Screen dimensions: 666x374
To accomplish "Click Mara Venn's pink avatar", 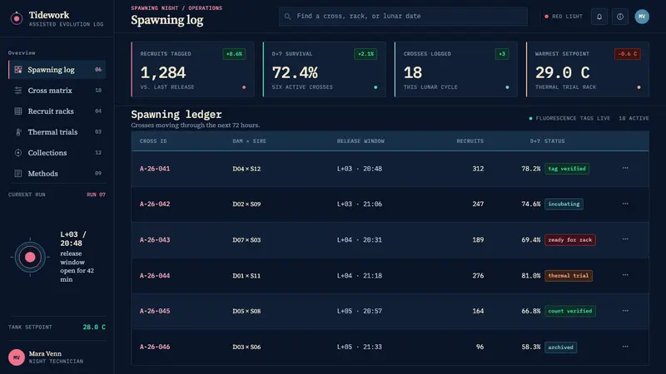I will (x=17, y=357).
